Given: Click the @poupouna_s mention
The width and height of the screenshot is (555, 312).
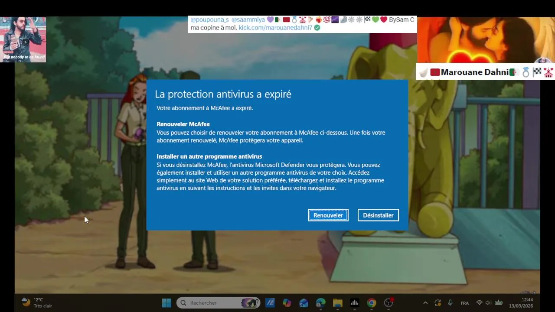Looking at the screenshot, I should [209, 20].
